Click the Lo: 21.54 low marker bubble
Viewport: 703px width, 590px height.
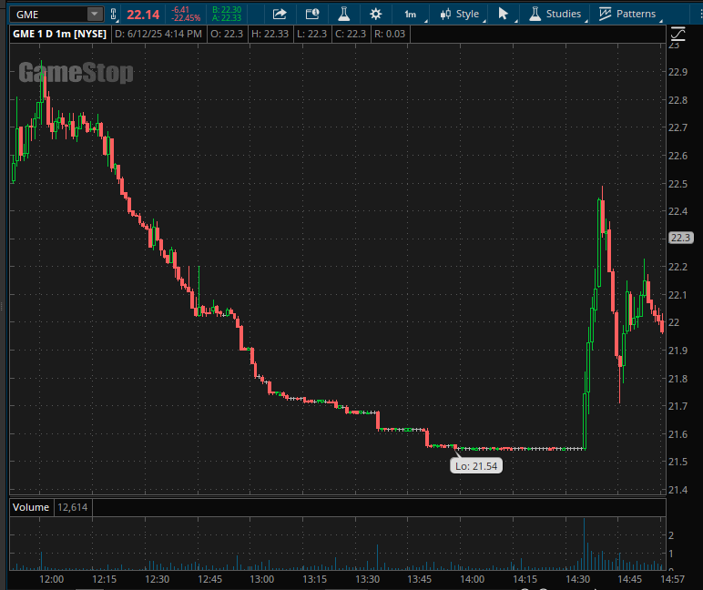point(475,466)
